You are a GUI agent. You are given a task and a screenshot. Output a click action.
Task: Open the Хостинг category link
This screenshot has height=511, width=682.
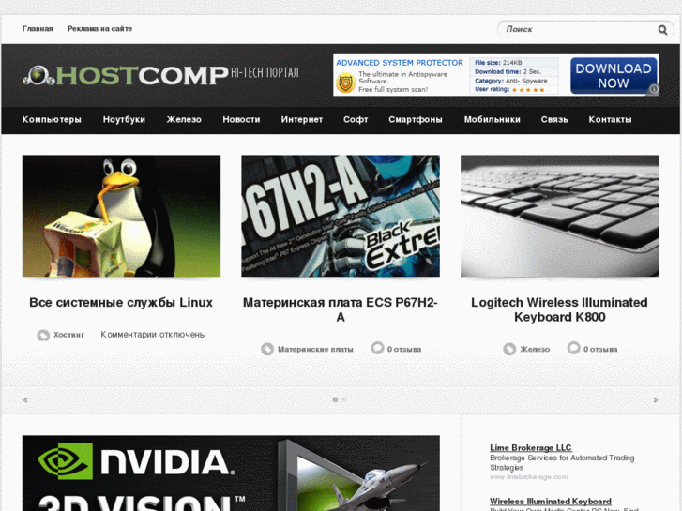(x=68, y=335)
